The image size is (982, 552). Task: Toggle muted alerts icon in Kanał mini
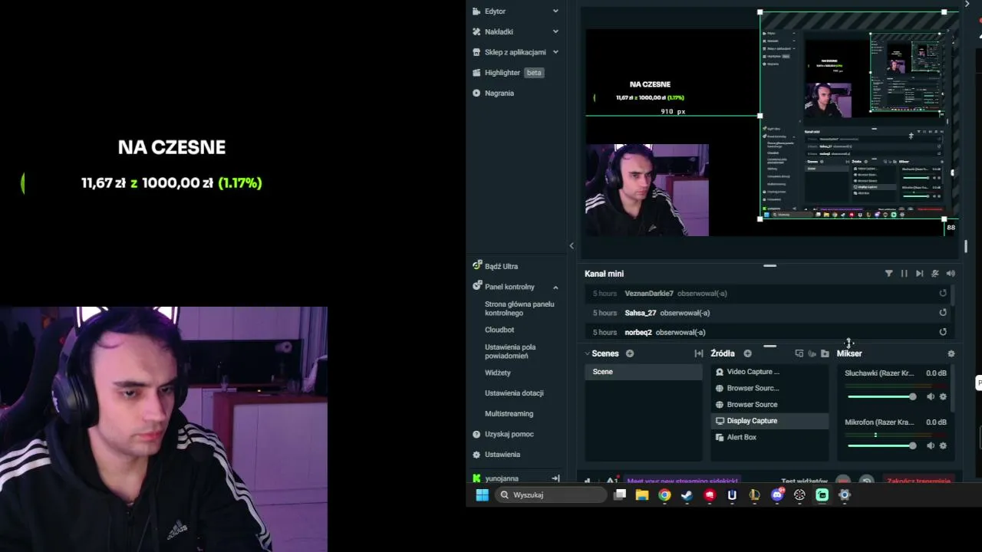(x=934, y=274)
